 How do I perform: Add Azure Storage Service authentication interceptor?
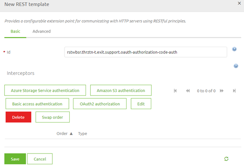45,90
